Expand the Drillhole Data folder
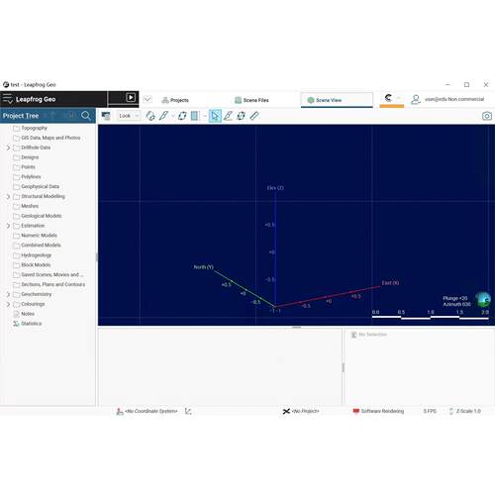The height and width of the screenshot is (495, 495). pyautogui.click(x=8, y=148)
